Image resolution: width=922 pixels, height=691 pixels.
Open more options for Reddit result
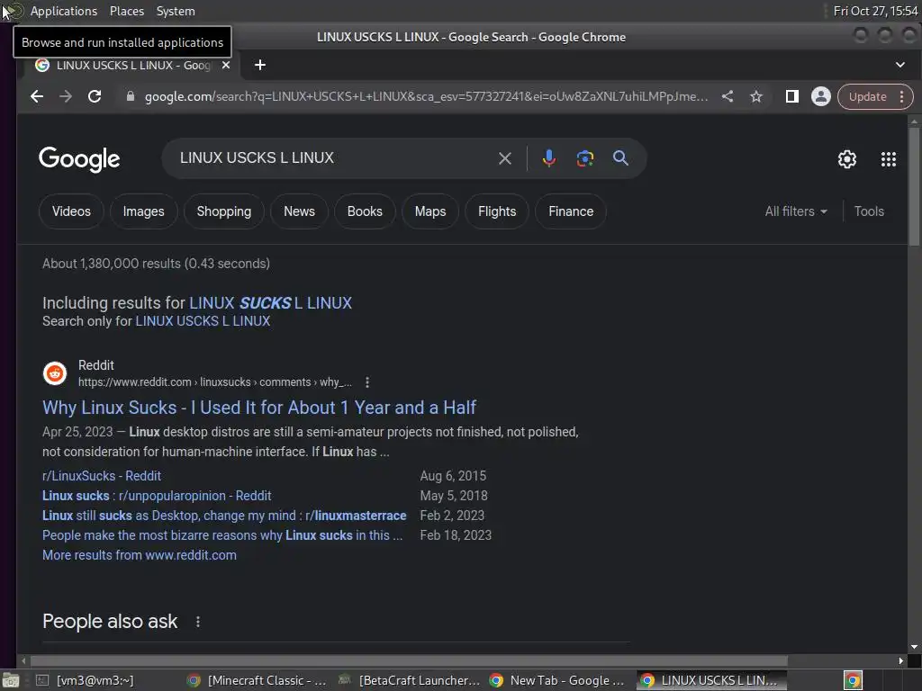point(367,382)
